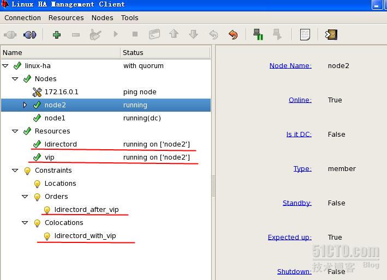Collapse the Nodes tree branch
Image resolution: width=387 pixels, height=280 pixels.
click(x=15, y=79)
